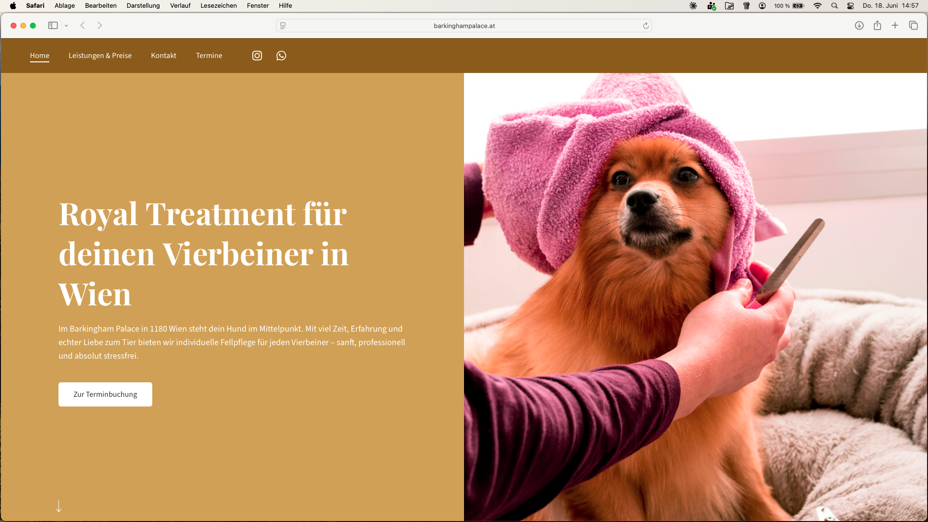
Task: Show Safari downloads
Action: tap(859, 26)
